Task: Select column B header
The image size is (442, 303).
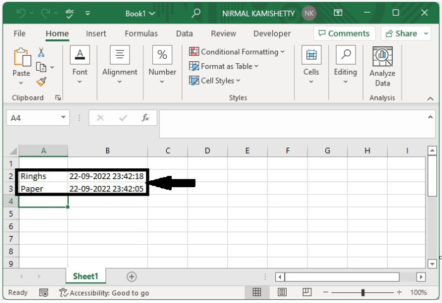Action: coord(107,151)
